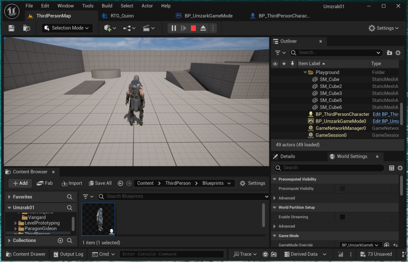Click Import in Content Browser

[72, 183]
